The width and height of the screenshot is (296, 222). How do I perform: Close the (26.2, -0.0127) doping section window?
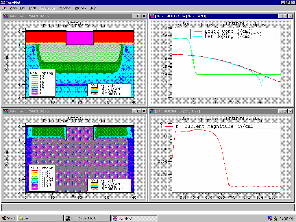[x=291, y=16]
